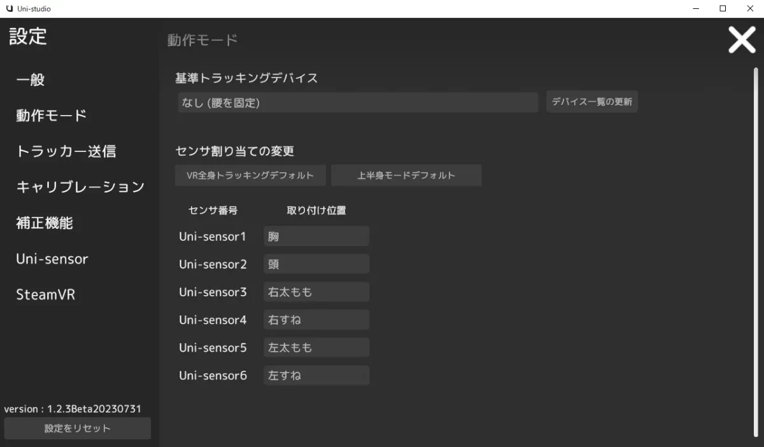Open the 基準トラッキングデバイス dropdown
The image size is (764, 447).
(358, 102)
